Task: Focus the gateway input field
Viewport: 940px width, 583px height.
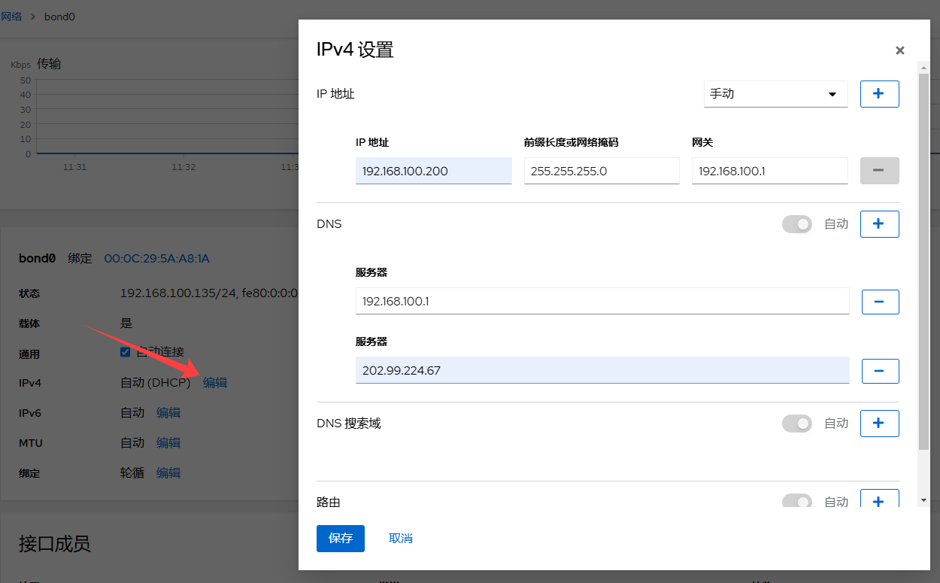Action: [769, 171]
